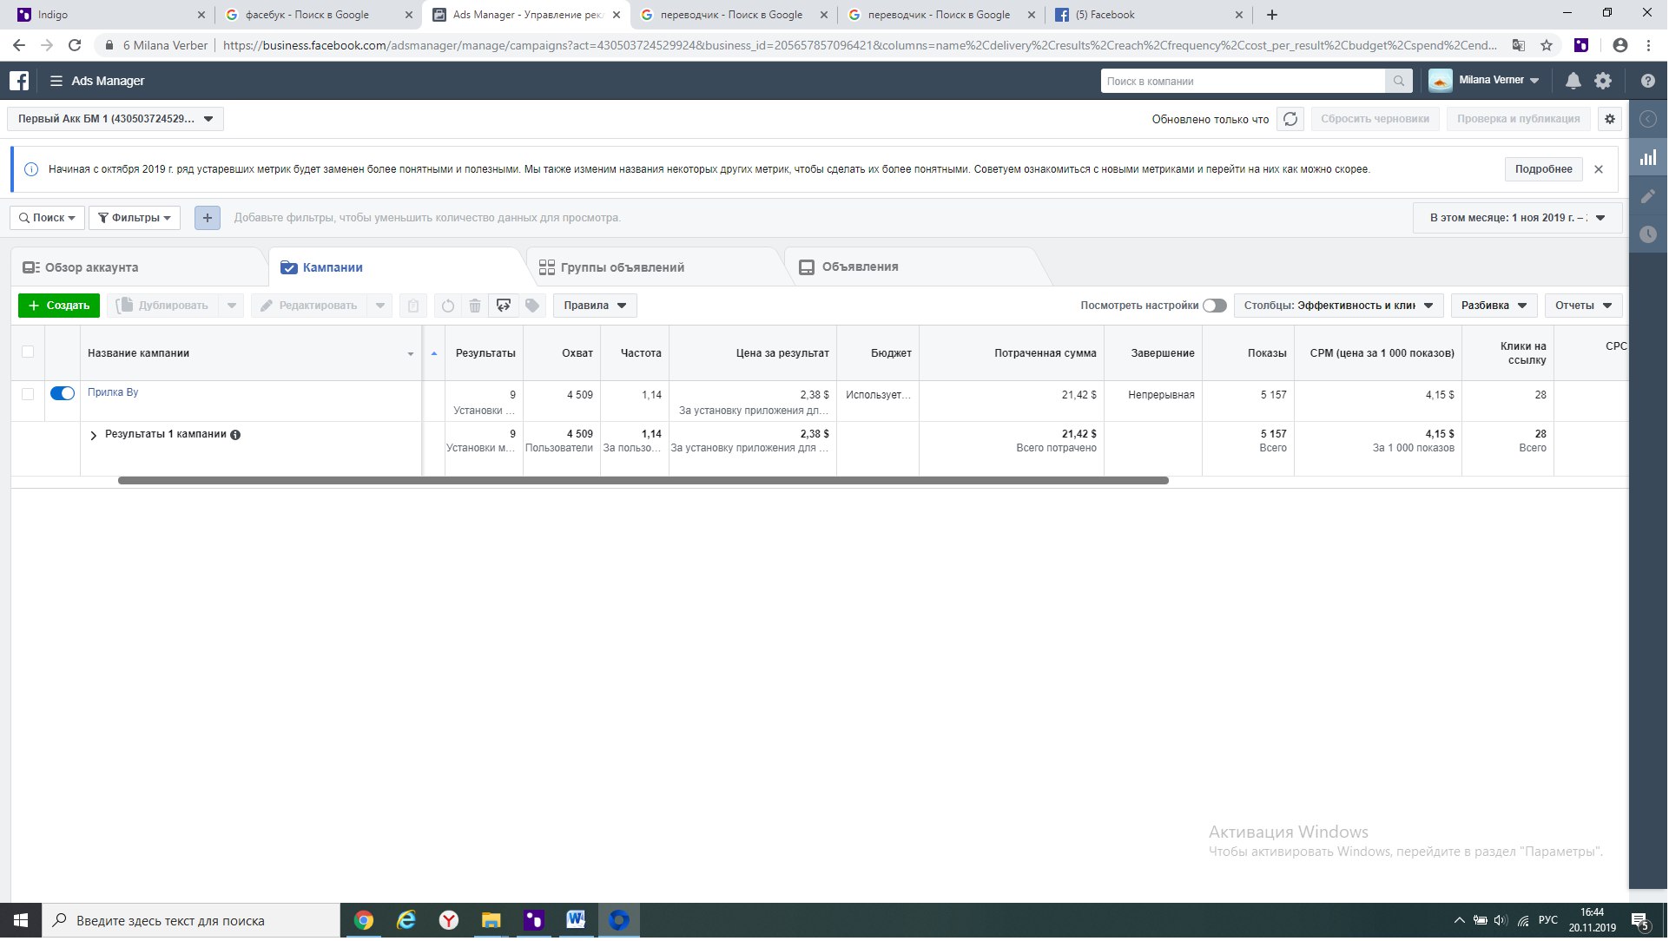Viewport: 1669px width, 941px height.
Task: Switch to the Indigo browser tab
Action: click(110, 15)
